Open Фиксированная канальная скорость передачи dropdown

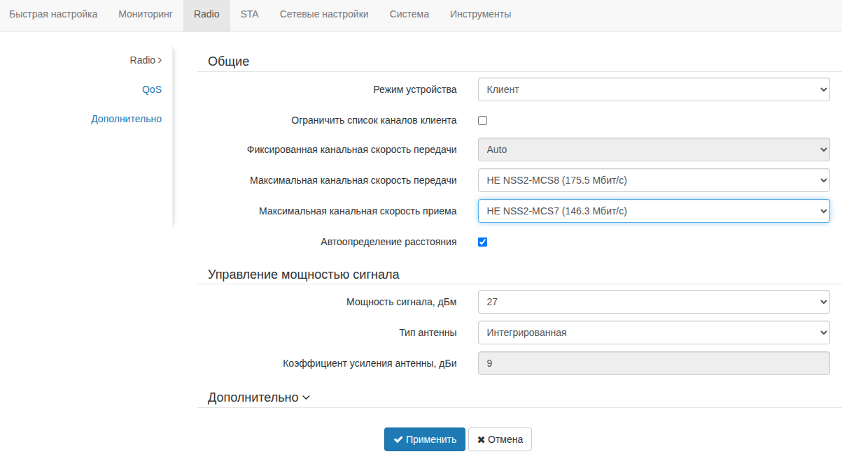pyautogui.click(x=654, y=149)
